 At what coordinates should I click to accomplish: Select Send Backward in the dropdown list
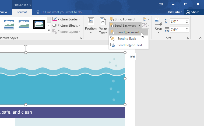pyautogui.click(x=128, y=32)
